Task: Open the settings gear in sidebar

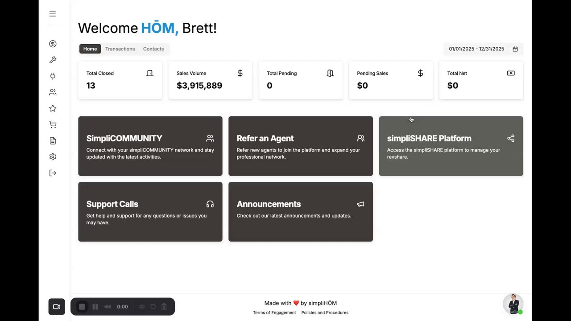Action: point(53,157)
